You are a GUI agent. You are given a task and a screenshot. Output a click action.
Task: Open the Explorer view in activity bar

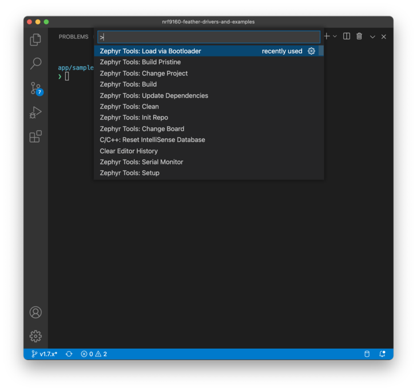click(35, 39)
